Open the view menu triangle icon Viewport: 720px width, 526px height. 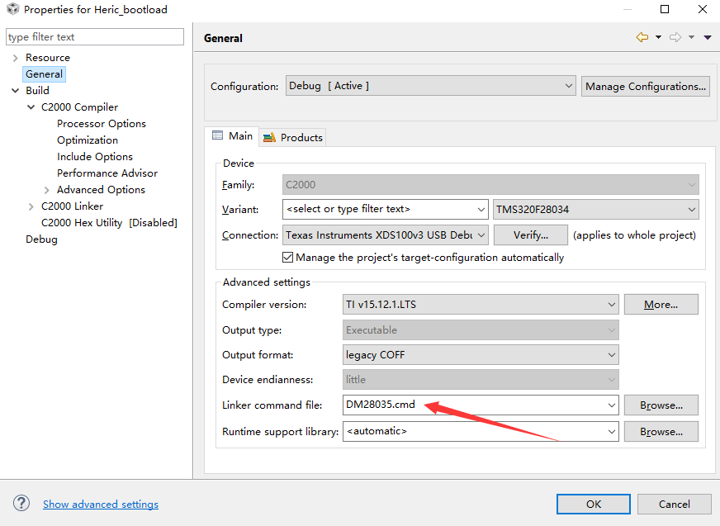708,37
